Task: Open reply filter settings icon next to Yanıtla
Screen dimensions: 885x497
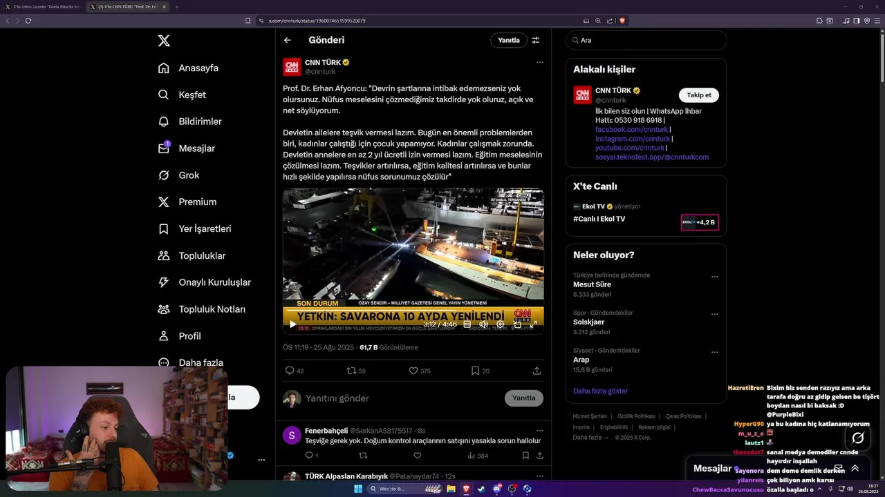Action: point(535,40)
